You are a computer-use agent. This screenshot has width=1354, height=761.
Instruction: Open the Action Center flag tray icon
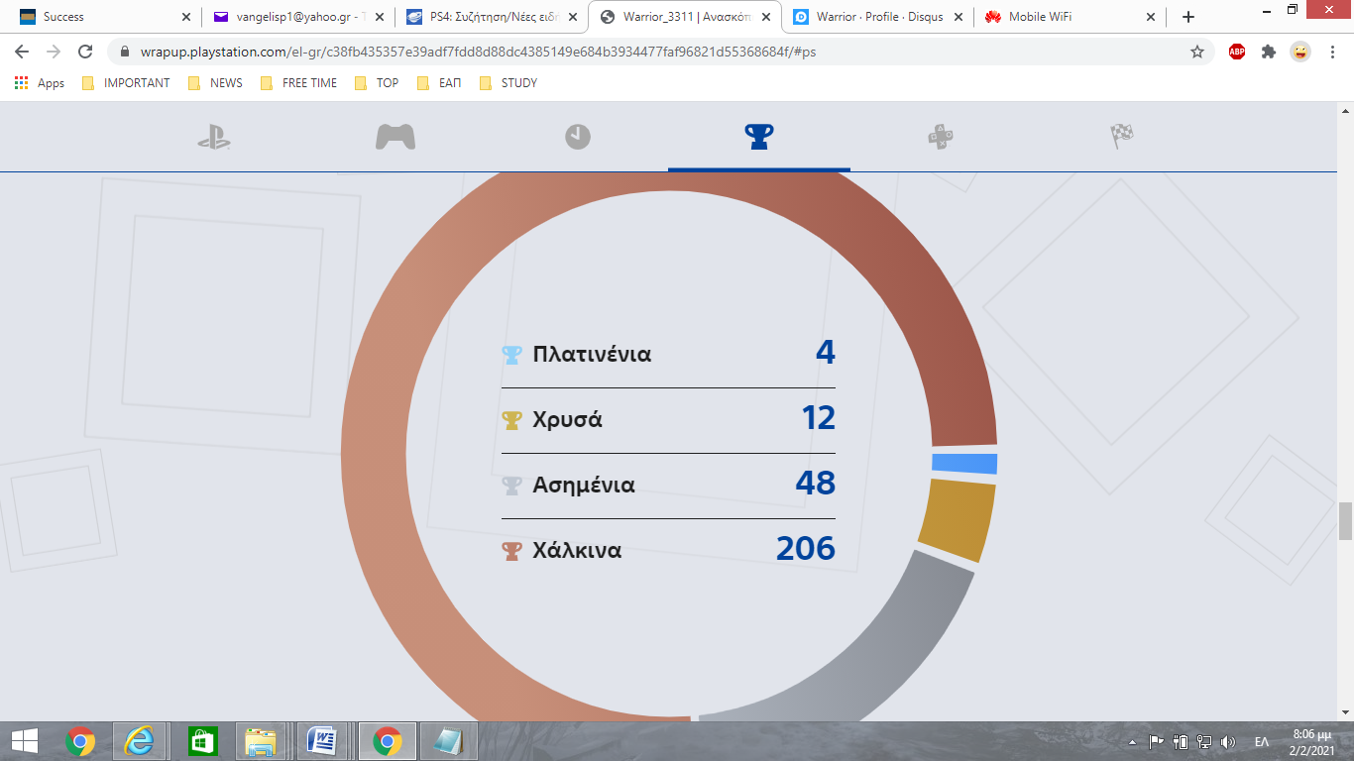(x=1156, y=742)
